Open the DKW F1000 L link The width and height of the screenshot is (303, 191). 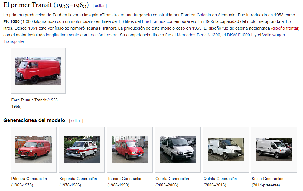[240, 35]
